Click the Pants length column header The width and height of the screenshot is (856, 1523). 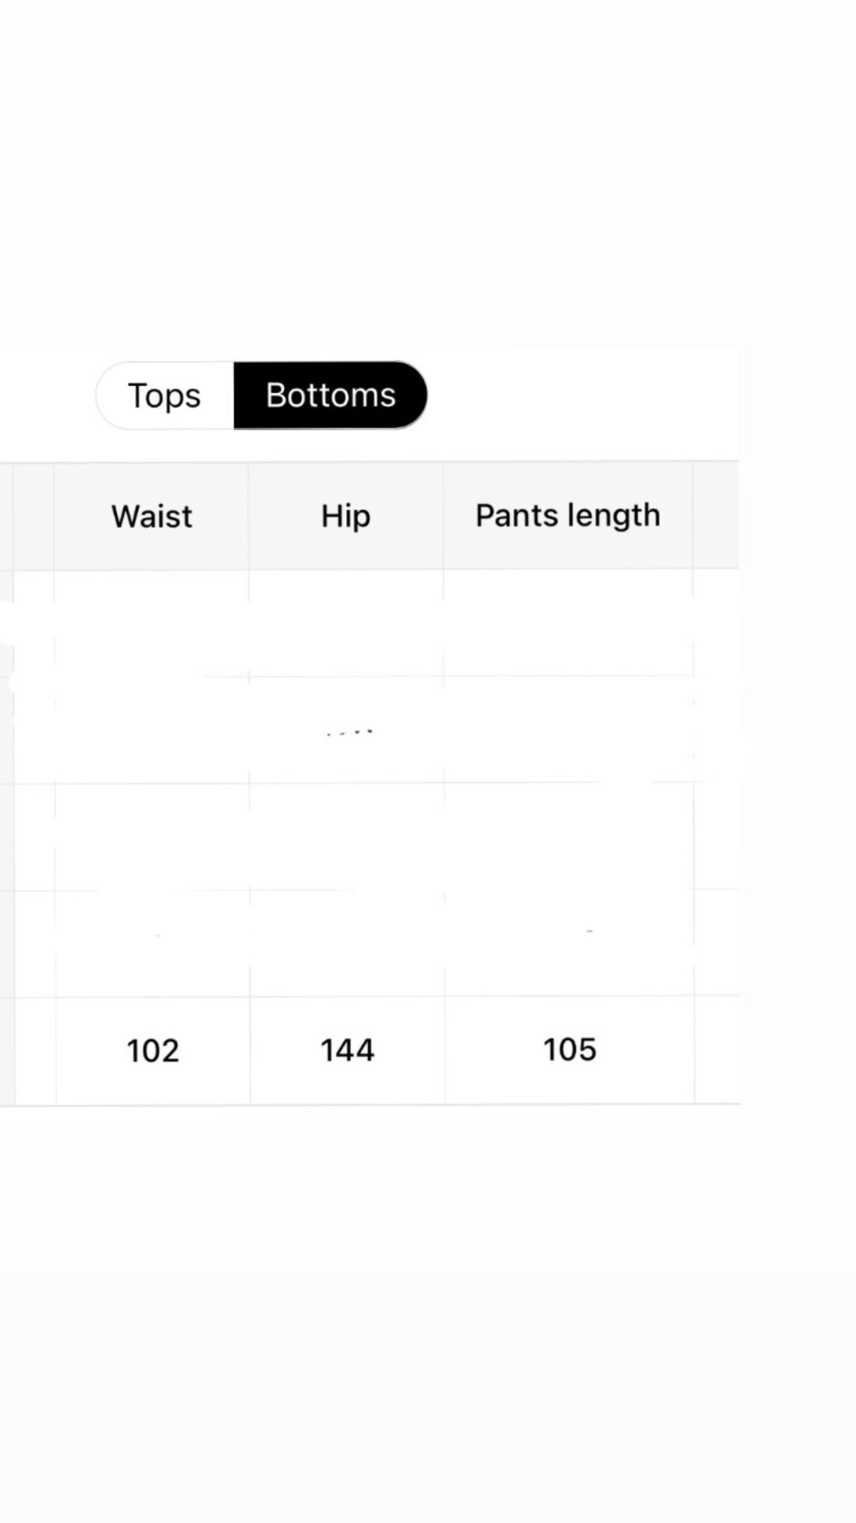(567, 517)
